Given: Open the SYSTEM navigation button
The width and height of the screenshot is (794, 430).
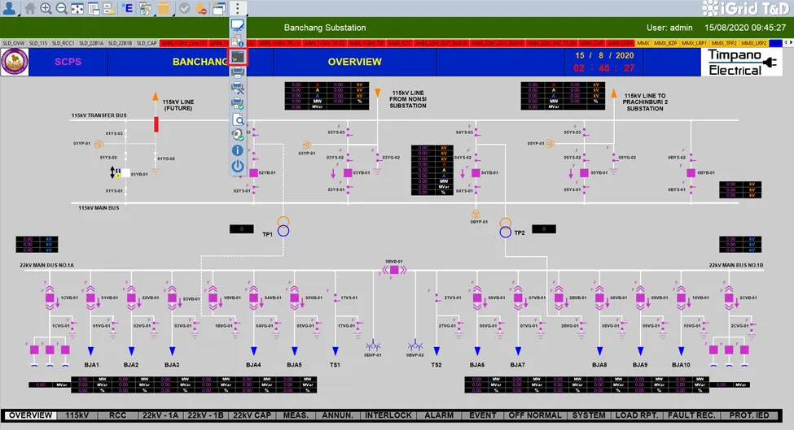Looking at the screenshot, I should point(589,415).
